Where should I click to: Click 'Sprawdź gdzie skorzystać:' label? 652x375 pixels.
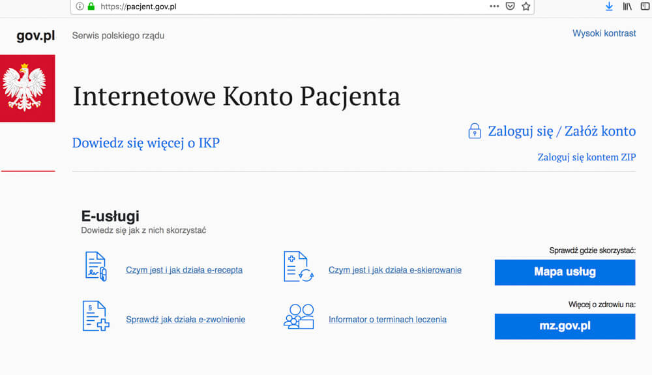pos(592,250)
